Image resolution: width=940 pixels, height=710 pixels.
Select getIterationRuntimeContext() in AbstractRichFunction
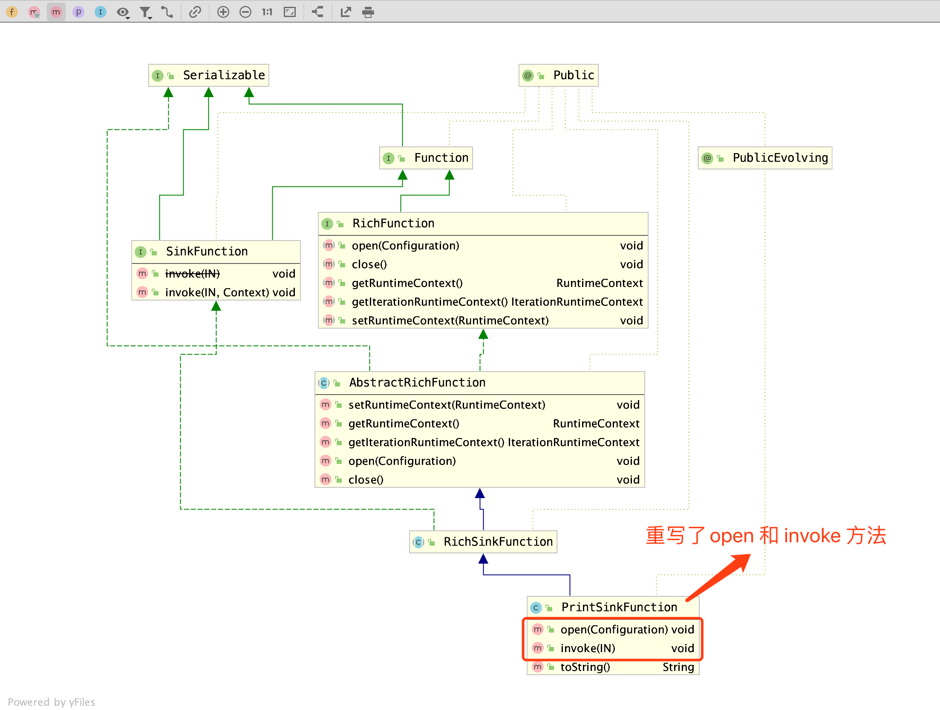coord(479,442)
